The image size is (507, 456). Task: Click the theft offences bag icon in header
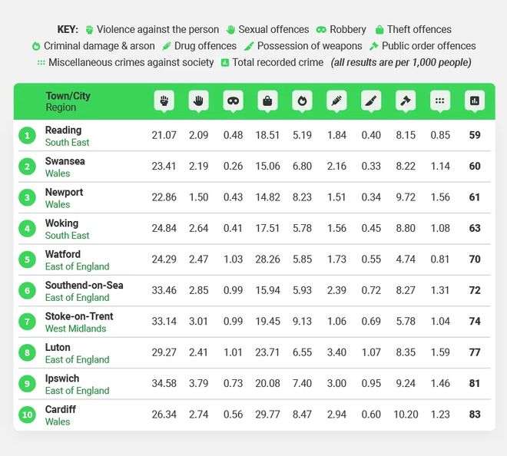click(267, 101)
